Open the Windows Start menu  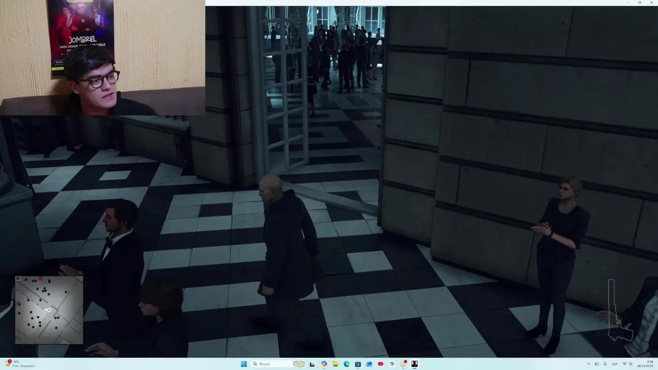pyautogui.click(x=244, y=364)
